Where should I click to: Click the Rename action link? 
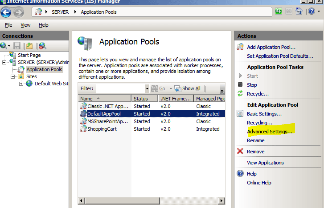256,140
